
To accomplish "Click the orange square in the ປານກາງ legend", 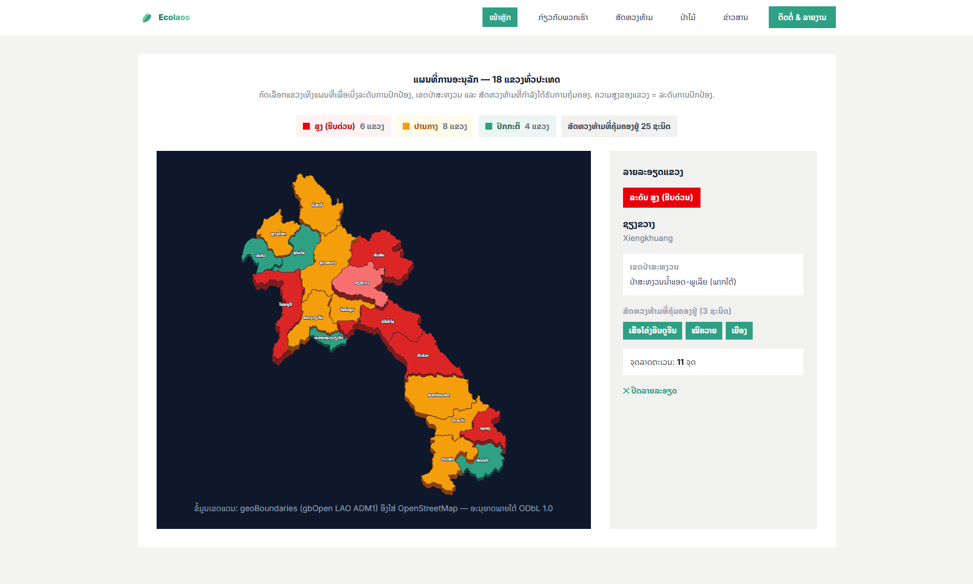I will [406, 126].
